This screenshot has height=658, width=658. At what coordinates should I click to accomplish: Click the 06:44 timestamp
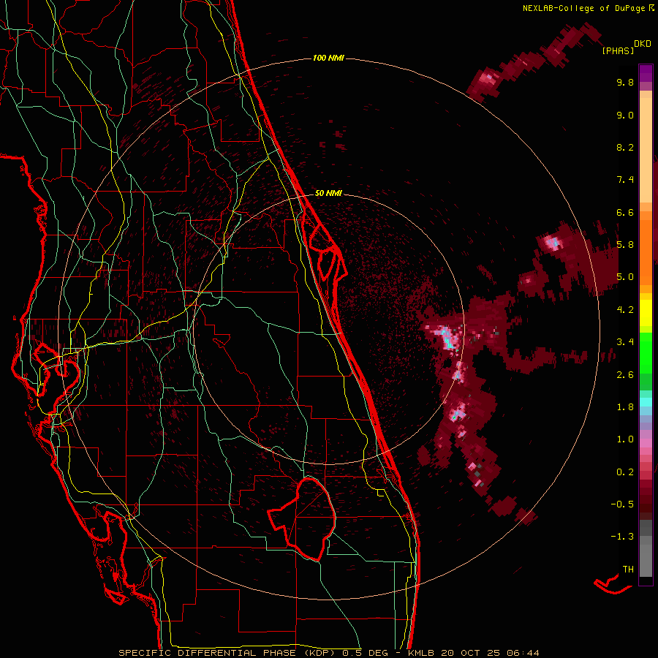point(523,653)
